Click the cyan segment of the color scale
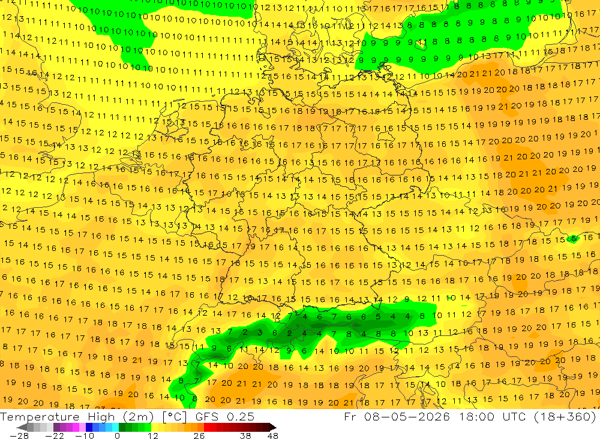The width and height of the screenshot is (600, 439). tap(115, 427)
